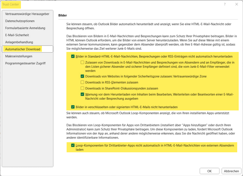Toggle downloads from Vertrauenswürdige Zone checkbox
Viewport: 243px width, 176px height.
coord(82,76)
